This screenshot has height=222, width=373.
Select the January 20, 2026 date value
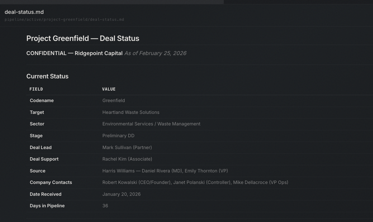[x=121, y=194]
